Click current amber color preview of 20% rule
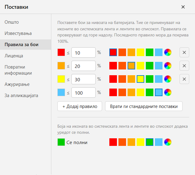This screenshot has height=175, width=195. (x=61, y=66)
